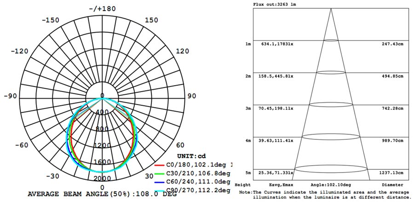The width and height of the screenshot is (414, 202).
Task: Click the Eavg,Emax column header
Action: tap(275, 185)
